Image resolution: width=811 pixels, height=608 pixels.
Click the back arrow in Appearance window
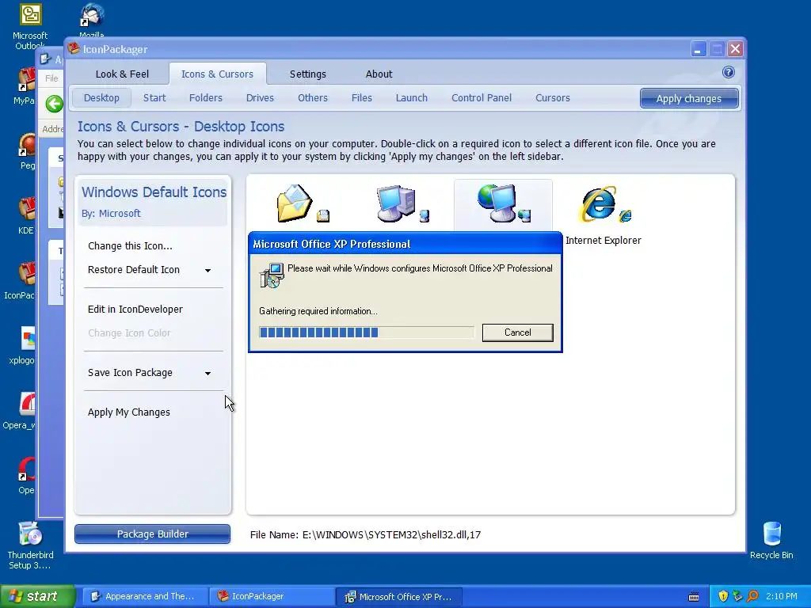click(x=54, y=104)
